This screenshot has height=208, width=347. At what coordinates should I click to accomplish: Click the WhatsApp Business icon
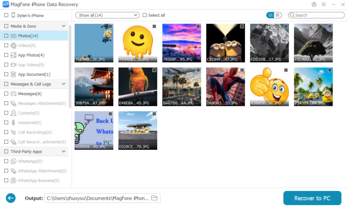pyautogui.click(x=13, y=180)
